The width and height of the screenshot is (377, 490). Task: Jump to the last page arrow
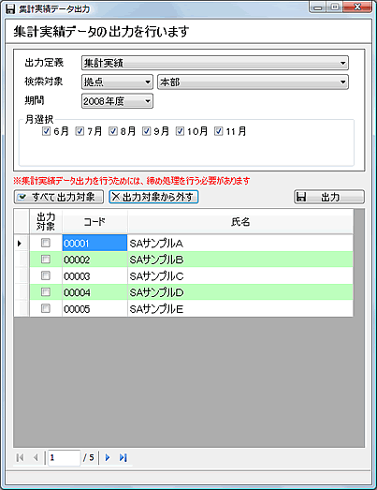[x=123, y=457]
